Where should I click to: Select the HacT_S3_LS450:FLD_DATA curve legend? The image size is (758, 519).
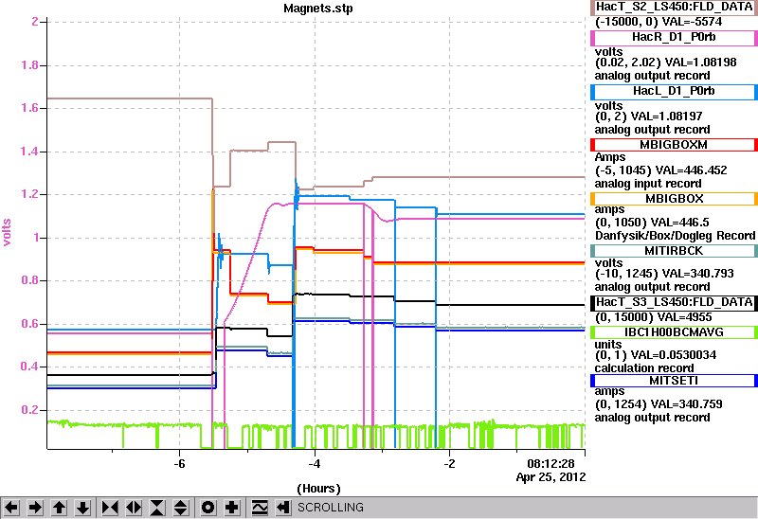click(x=674, y=302)
